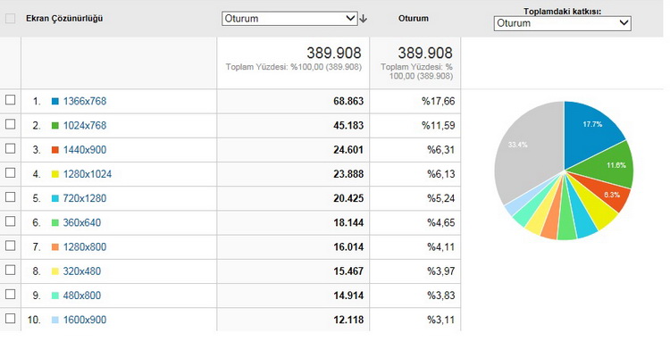Tick the checkbox for row 1 1366x768
The image size is (670, 350).
pos(10,100)
